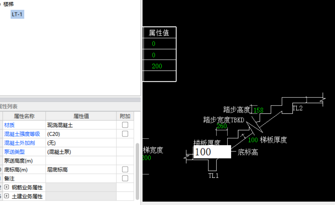The image size is (335, 205).
Task: Select the 层底标高 value cell
Action: 81,170
